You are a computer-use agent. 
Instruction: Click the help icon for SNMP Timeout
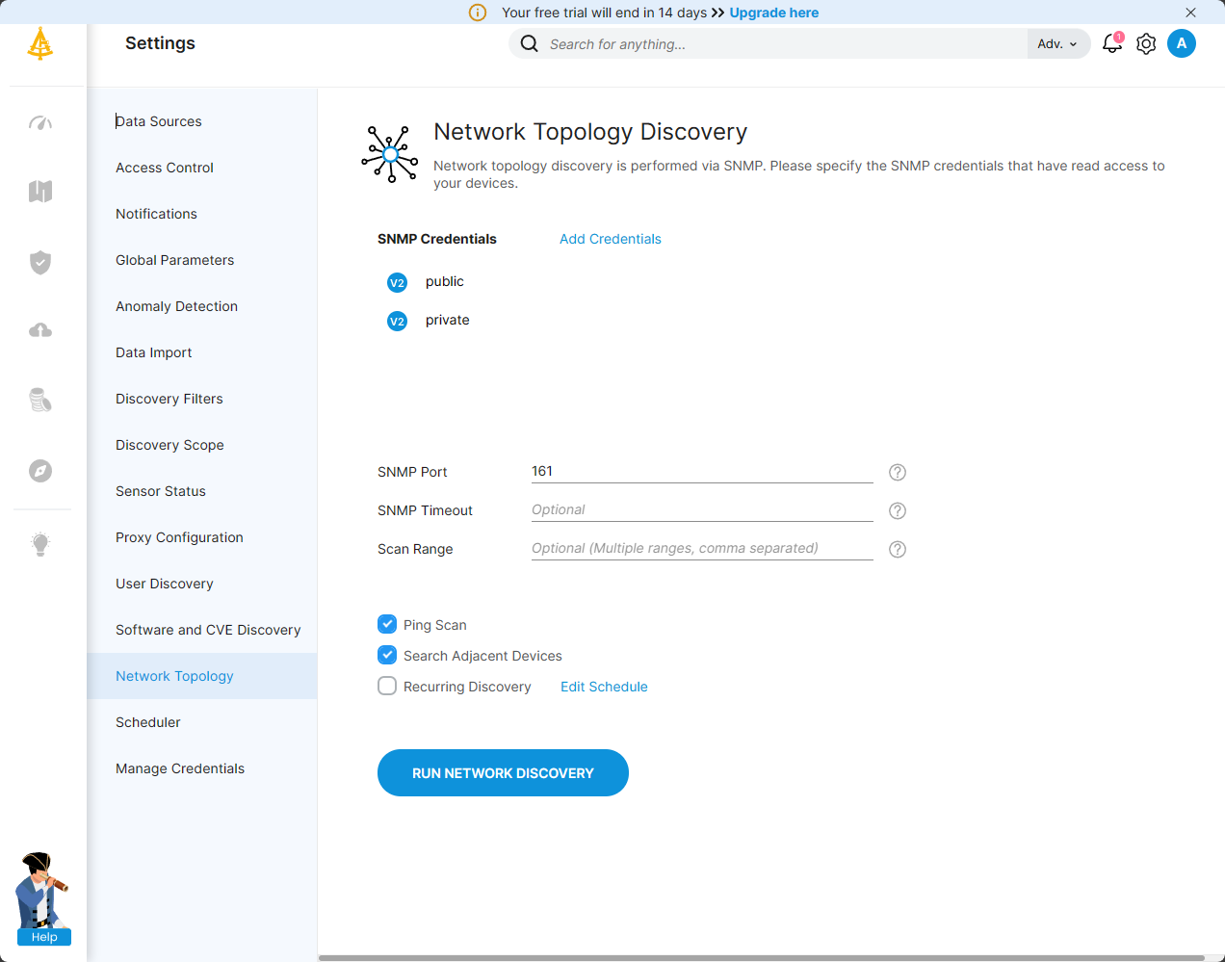coord(898,510)
